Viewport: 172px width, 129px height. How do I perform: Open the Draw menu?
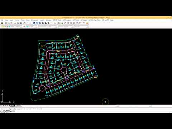pyautogui.click(x=28, y=20)
